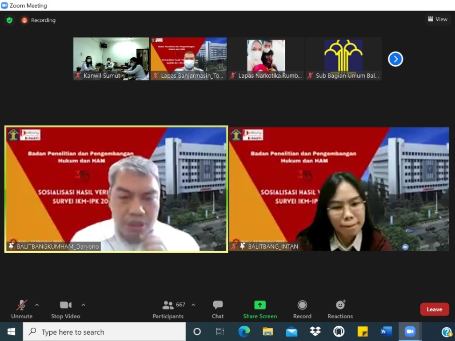Expand video options arrow beside Stop Video
Image resolution: width=455 pixels, height=341 pixels.
[x=83, y=305]
